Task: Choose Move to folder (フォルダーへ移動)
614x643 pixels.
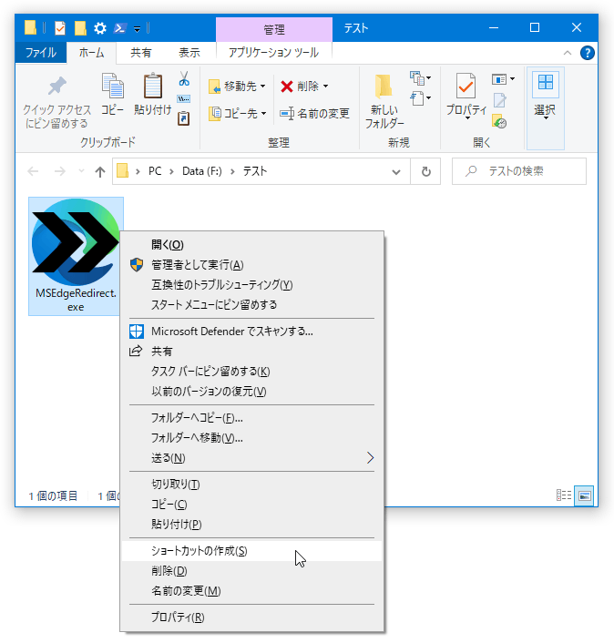Action: click(251, 438)
